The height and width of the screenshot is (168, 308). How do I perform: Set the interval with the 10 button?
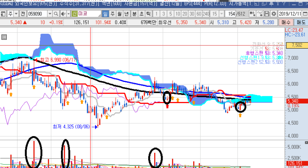point(178,14)
